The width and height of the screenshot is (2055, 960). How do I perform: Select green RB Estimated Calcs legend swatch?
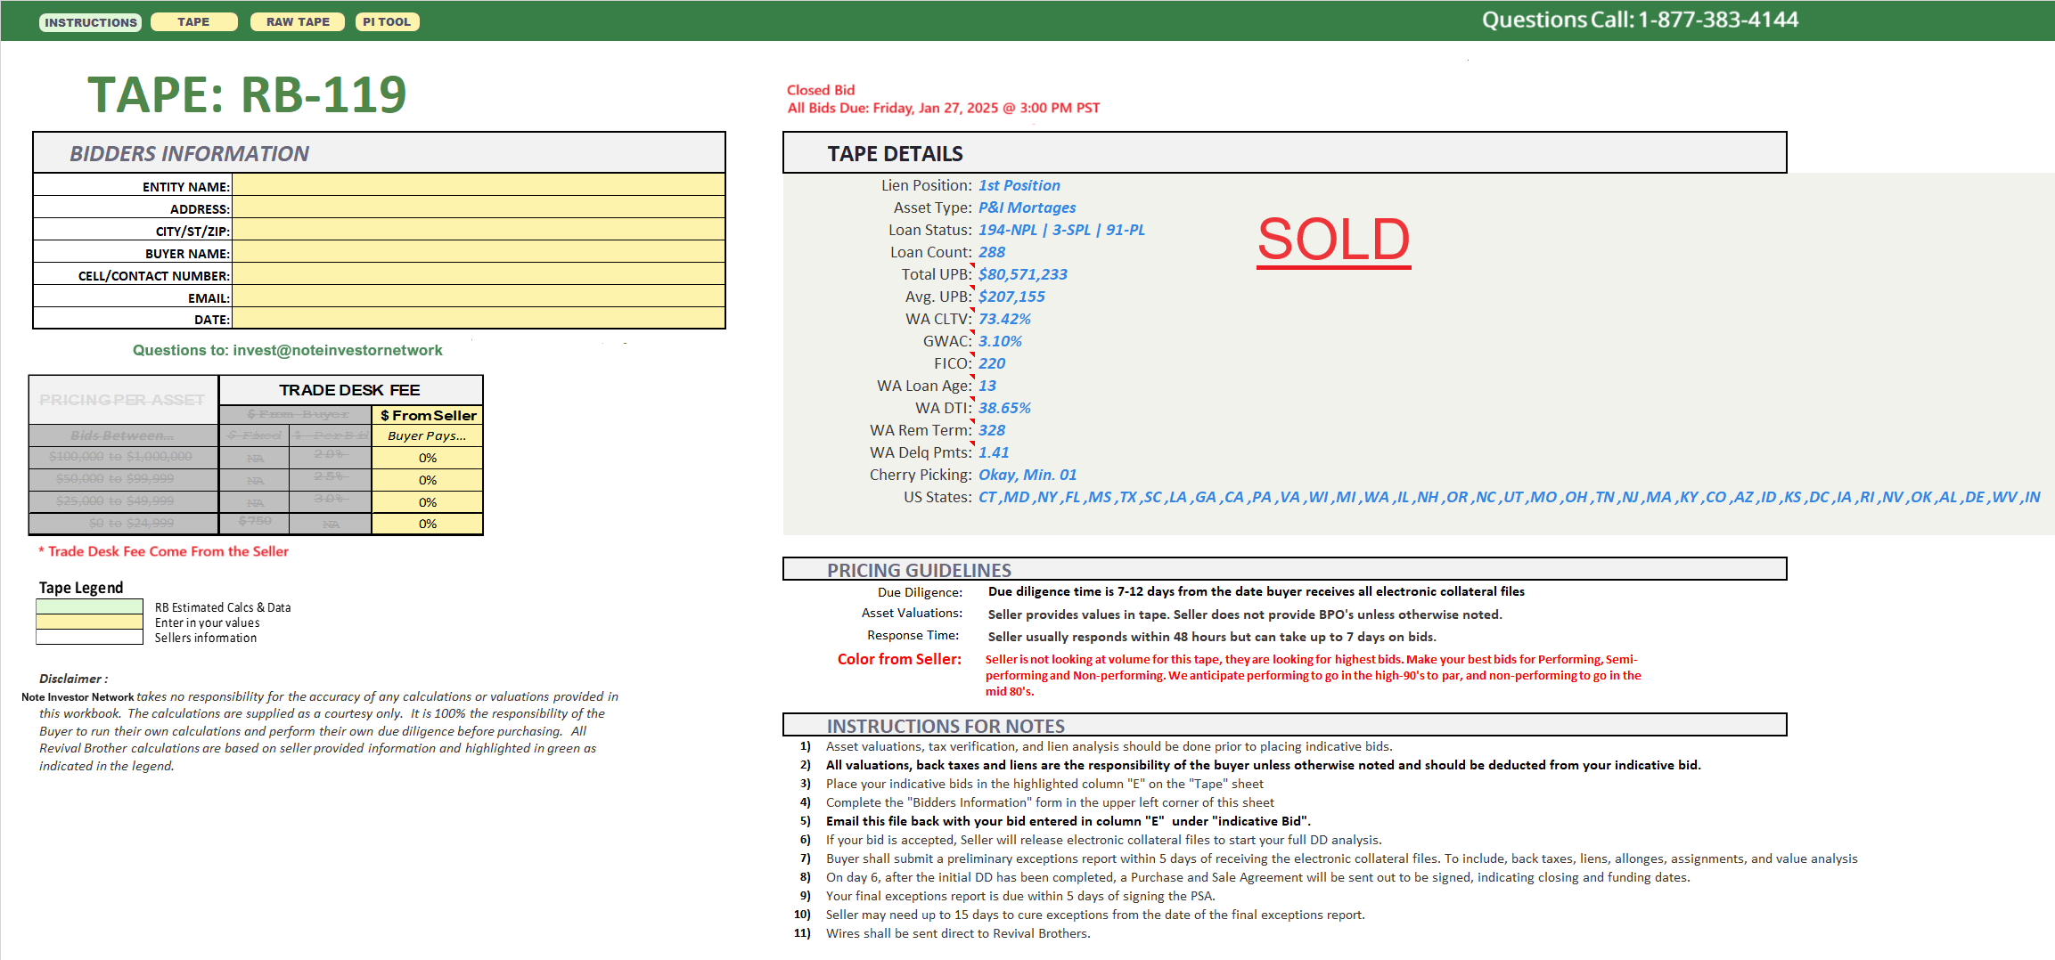point(89,606)
